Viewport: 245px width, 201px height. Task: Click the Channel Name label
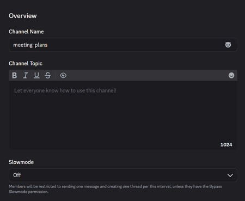coord(26,32)
